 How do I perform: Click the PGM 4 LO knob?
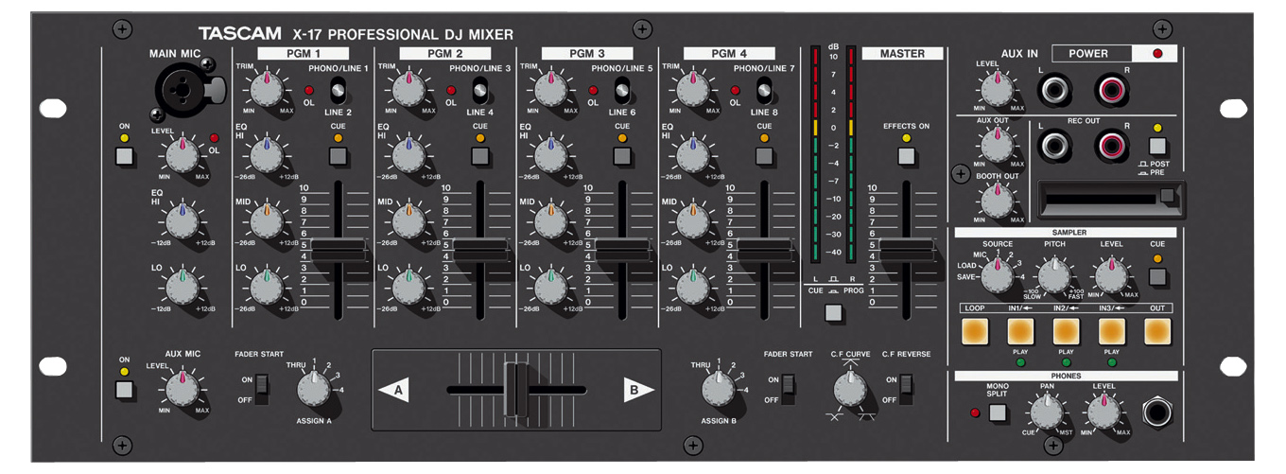(692, 286)
